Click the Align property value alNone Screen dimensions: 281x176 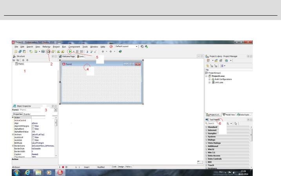pos(35,123)
